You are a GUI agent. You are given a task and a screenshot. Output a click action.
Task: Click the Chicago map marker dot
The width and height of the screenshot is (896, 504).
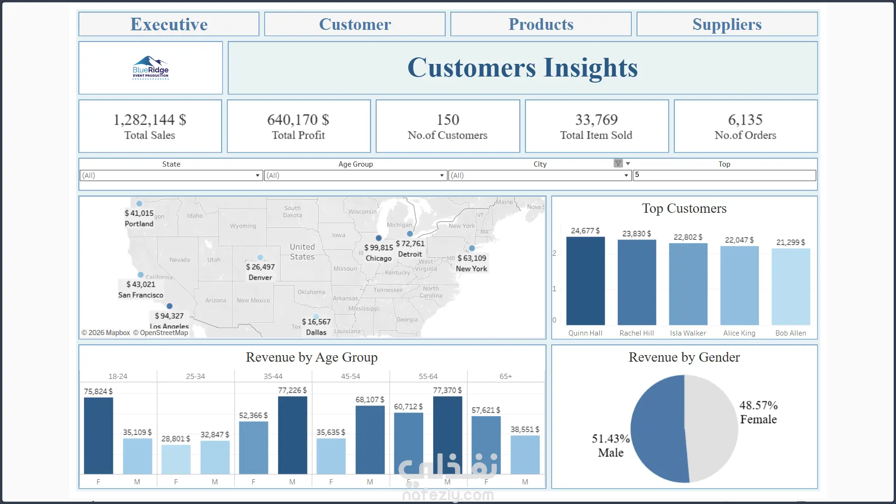378,238
